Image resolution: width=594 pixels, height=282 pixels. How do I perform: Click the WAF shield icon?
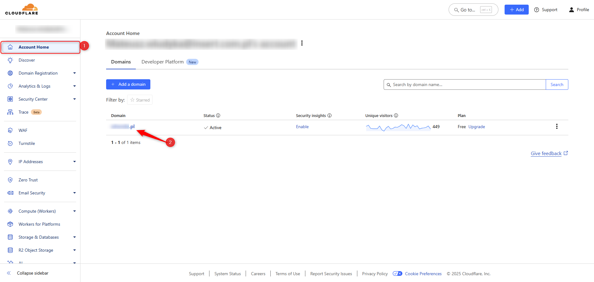[x=10, y=130]
